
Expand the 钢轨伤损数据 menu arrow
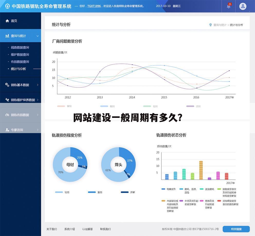(x=38, y=115)
